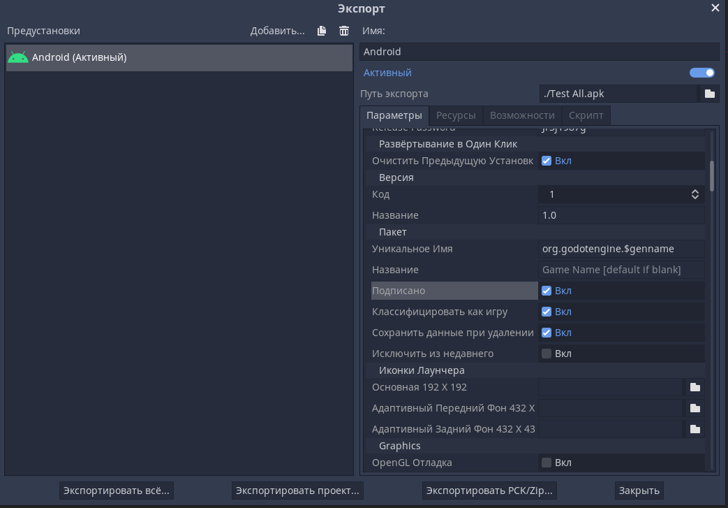728x508 pixels.
Task: Browse file for Адаптивный Задний Фон icon
Action: click(694, 429)
